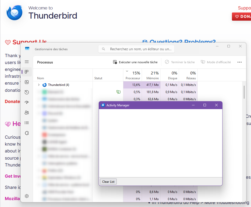Open the Services page in Task Manager sidebar
This screenshot has height=207, width=251.
click(x=27, y=133)
